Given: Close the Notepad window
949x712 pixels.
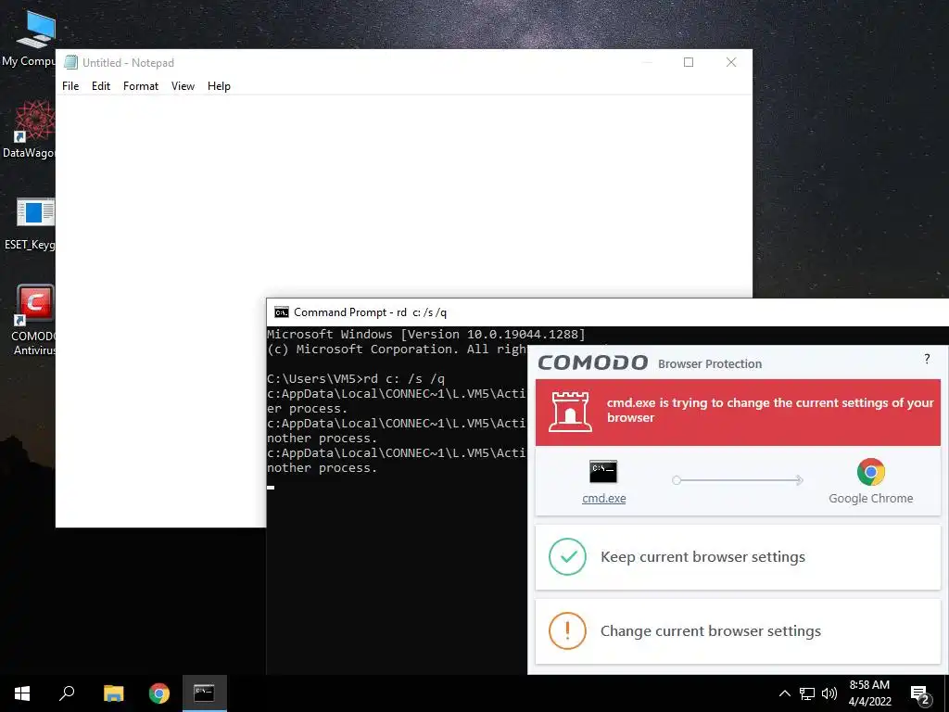Looking at the screenshot, I should tap(731, 62).
